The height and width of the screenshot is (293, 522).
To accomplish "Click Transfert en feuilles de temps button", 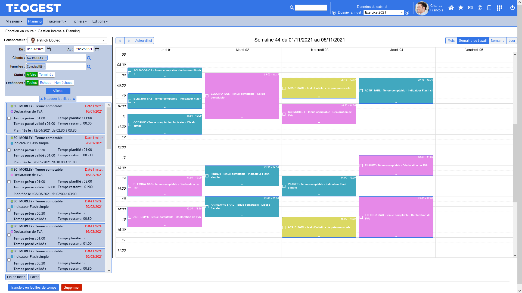I will point(33,288).
